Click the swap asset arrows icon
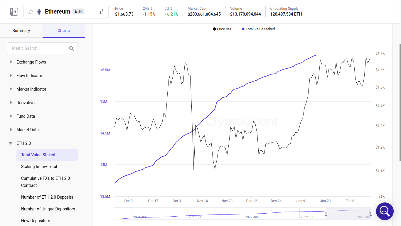 tap(101, 12)
